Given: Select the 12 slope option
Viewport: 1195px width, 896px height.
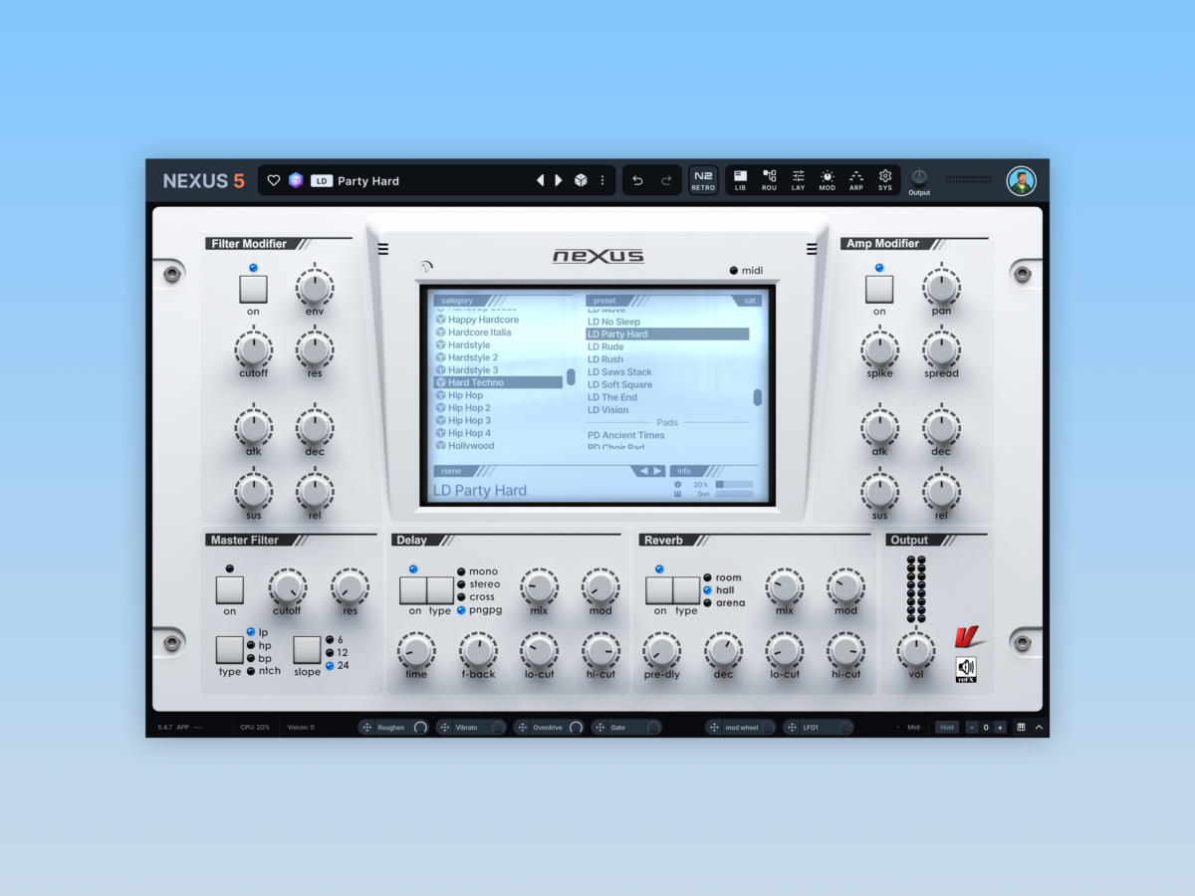Looking at the screenshot, I should [x=336, y=653].
